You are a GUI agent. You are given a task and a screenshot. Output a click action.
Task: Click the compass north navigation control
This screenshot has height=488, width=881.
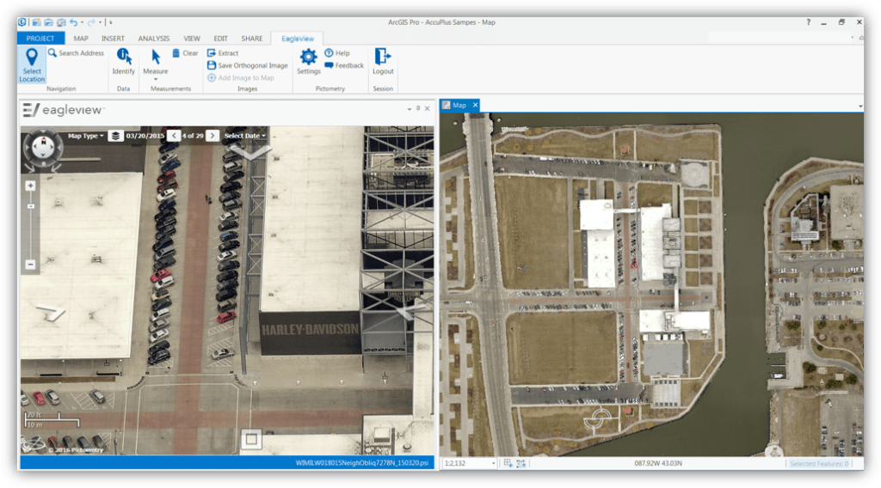43,148
